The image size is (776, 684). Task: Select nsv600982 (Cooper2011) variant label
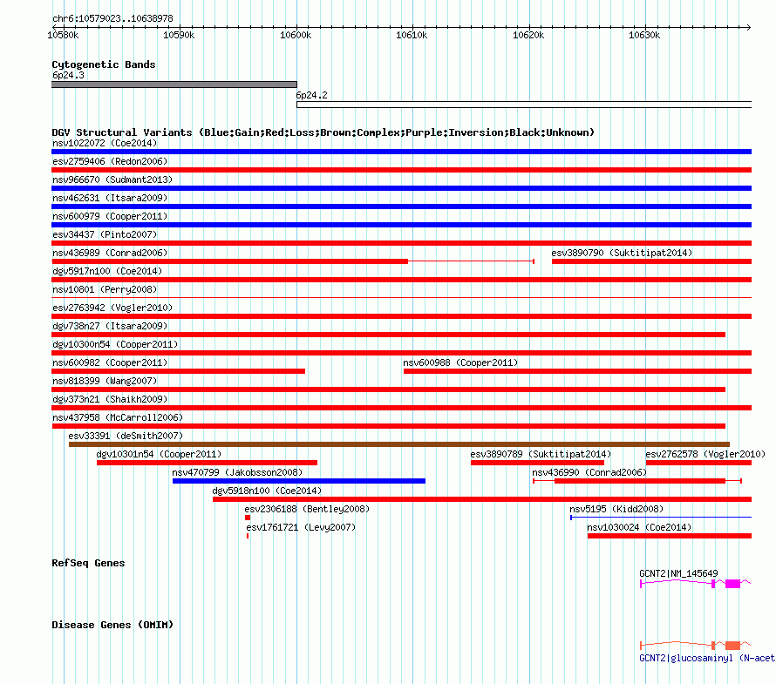(x=110, y=362)
